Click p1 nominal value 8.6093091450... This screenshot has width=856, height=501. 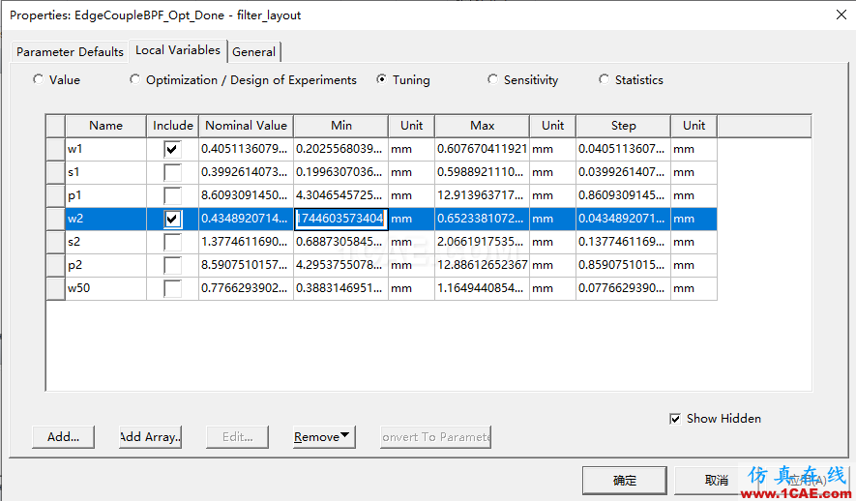247,195
